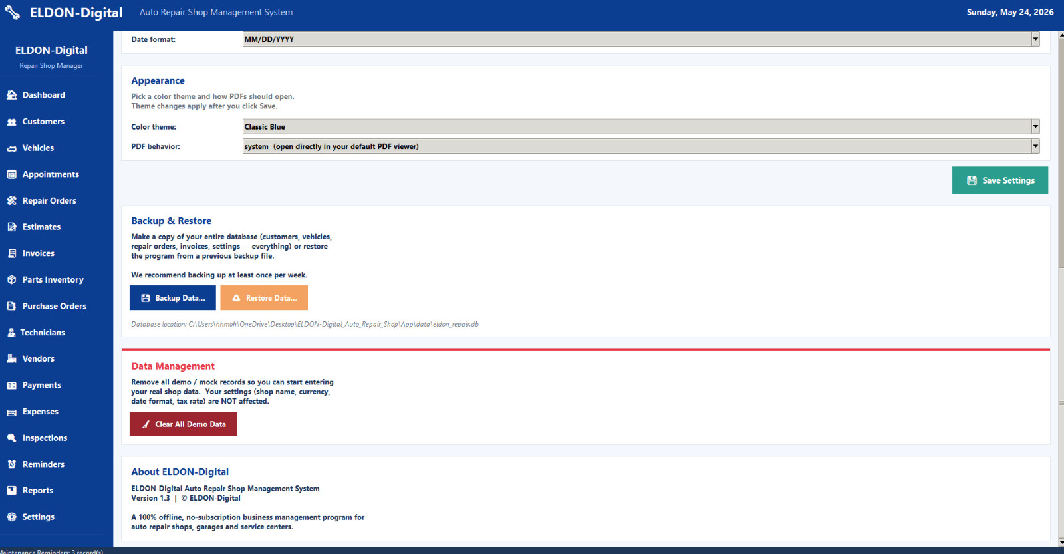The height and width of the screenshot is (554, 1064).
Task: Click the Estimates document icon
Action: click(11, 227)
